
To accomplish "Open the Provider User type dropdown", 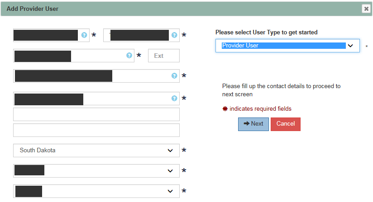I will click(287, 46).
